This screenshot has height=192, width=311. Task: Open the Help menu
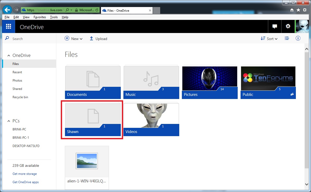pos(65,17)
